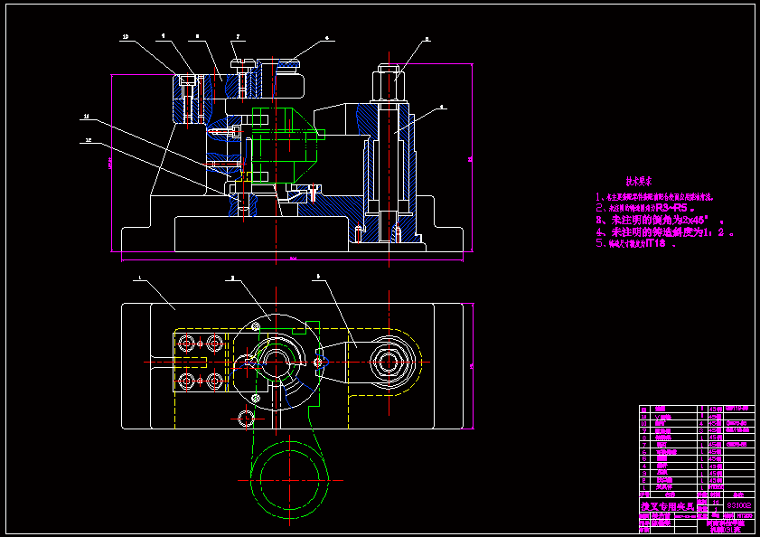The image size is (760, 537).
Task: Click balloon number 10 at top left
Action: tap(125, 37)
